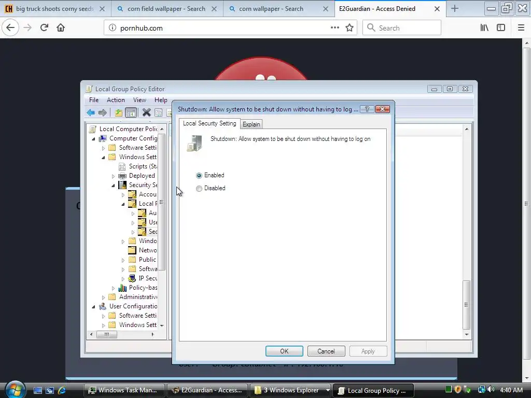
Task: Select IP Security Policies tree item
Action: tap(148, 278)
